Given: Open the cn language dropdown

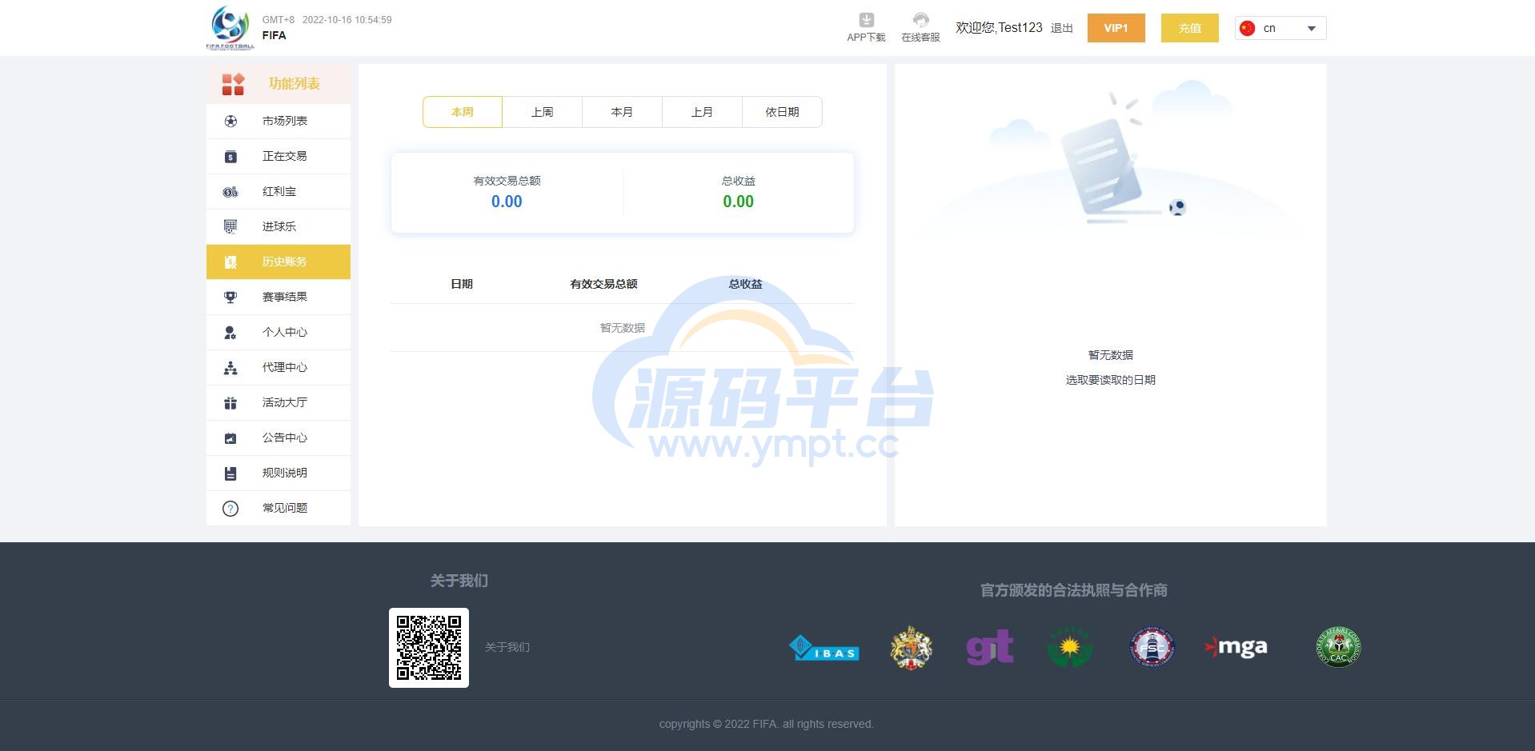Looking at the screenshot, I should click(x=1281, y=28).
